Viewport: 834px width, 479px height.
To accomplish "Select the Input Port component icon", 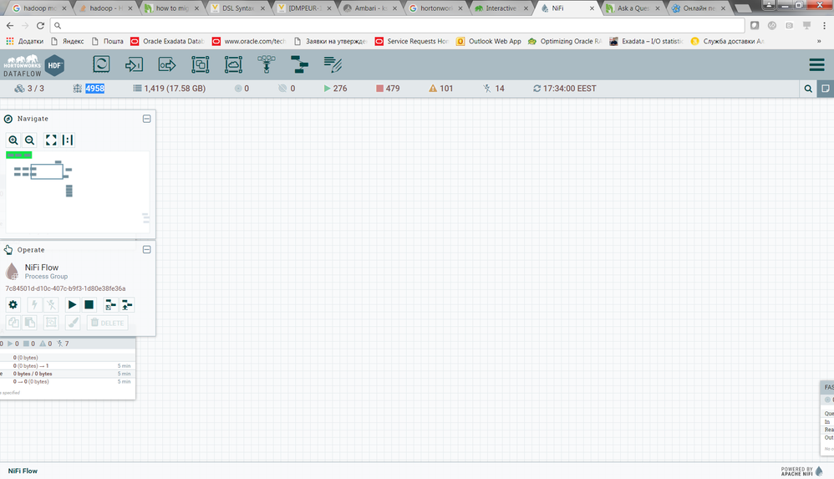I will pyautogui.click(x=134, y=64).
